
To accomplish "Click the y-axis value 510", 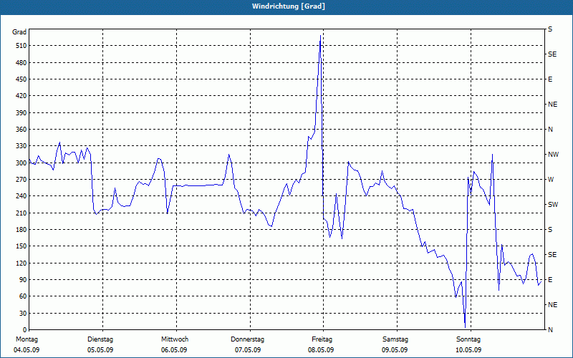I will [21, 46].
